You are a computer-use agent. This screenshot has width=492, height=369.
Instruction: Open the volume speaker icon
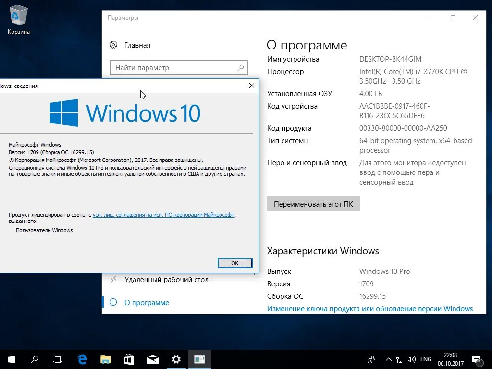pyautogui.click(x=411, y=359)
